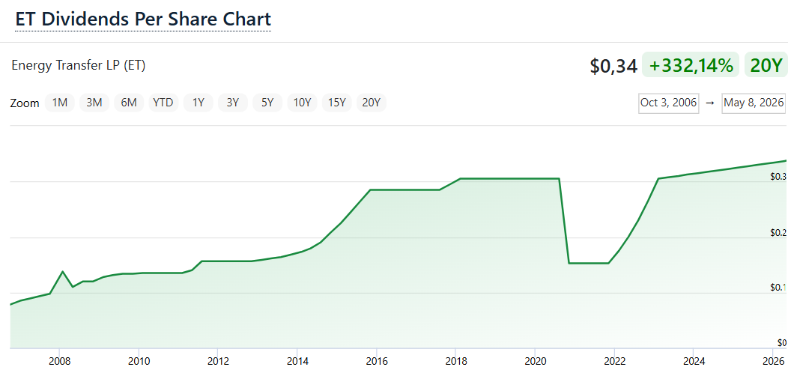The height and width of the screenshot is (376, 788).
Task: Click the chart line near 2008 spike
Action: point(62,272)
